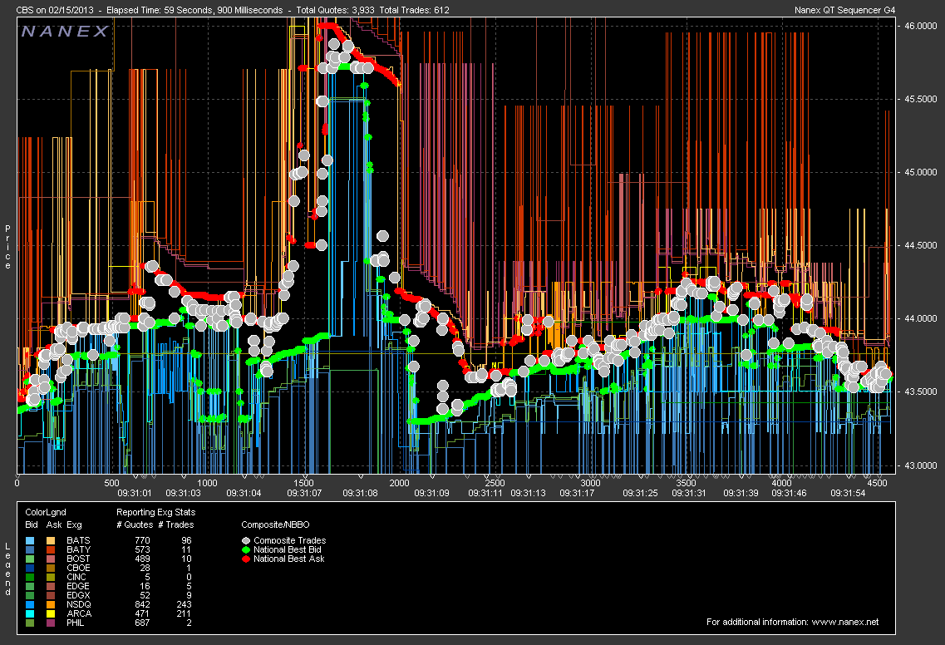The width and height of the screenshot is (945, 645).
Task: Choose the CBOE ask color swatch
Action: point(51,568)
